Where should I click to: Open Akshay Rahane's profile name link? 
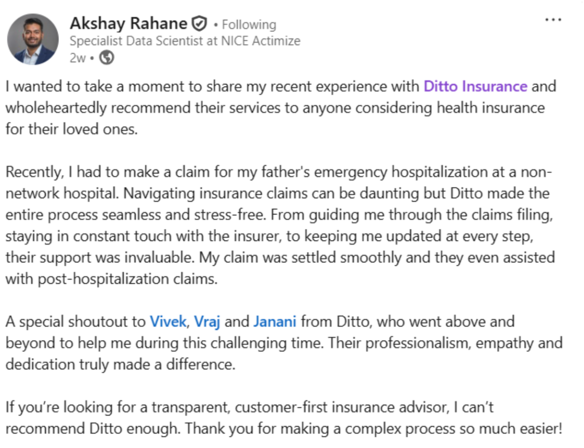(130, 23)
